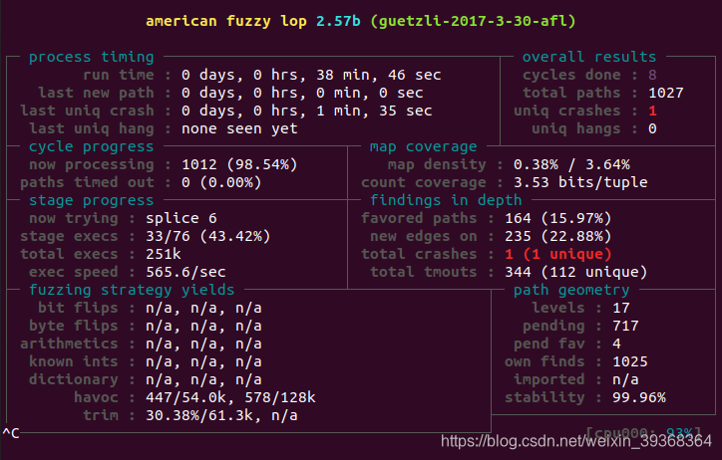Click the 'total tmouts' label
Viewport: 722px width, 460px height.
423,272
